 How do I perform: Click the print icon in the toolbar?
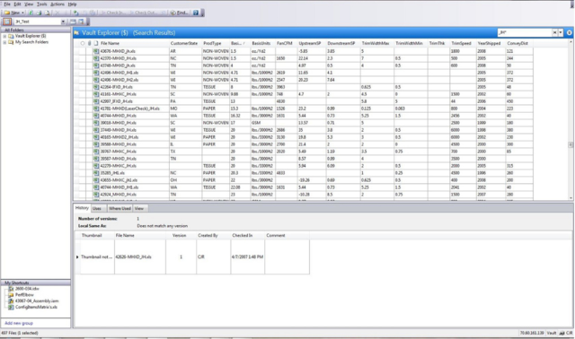(x=39, y=13)
